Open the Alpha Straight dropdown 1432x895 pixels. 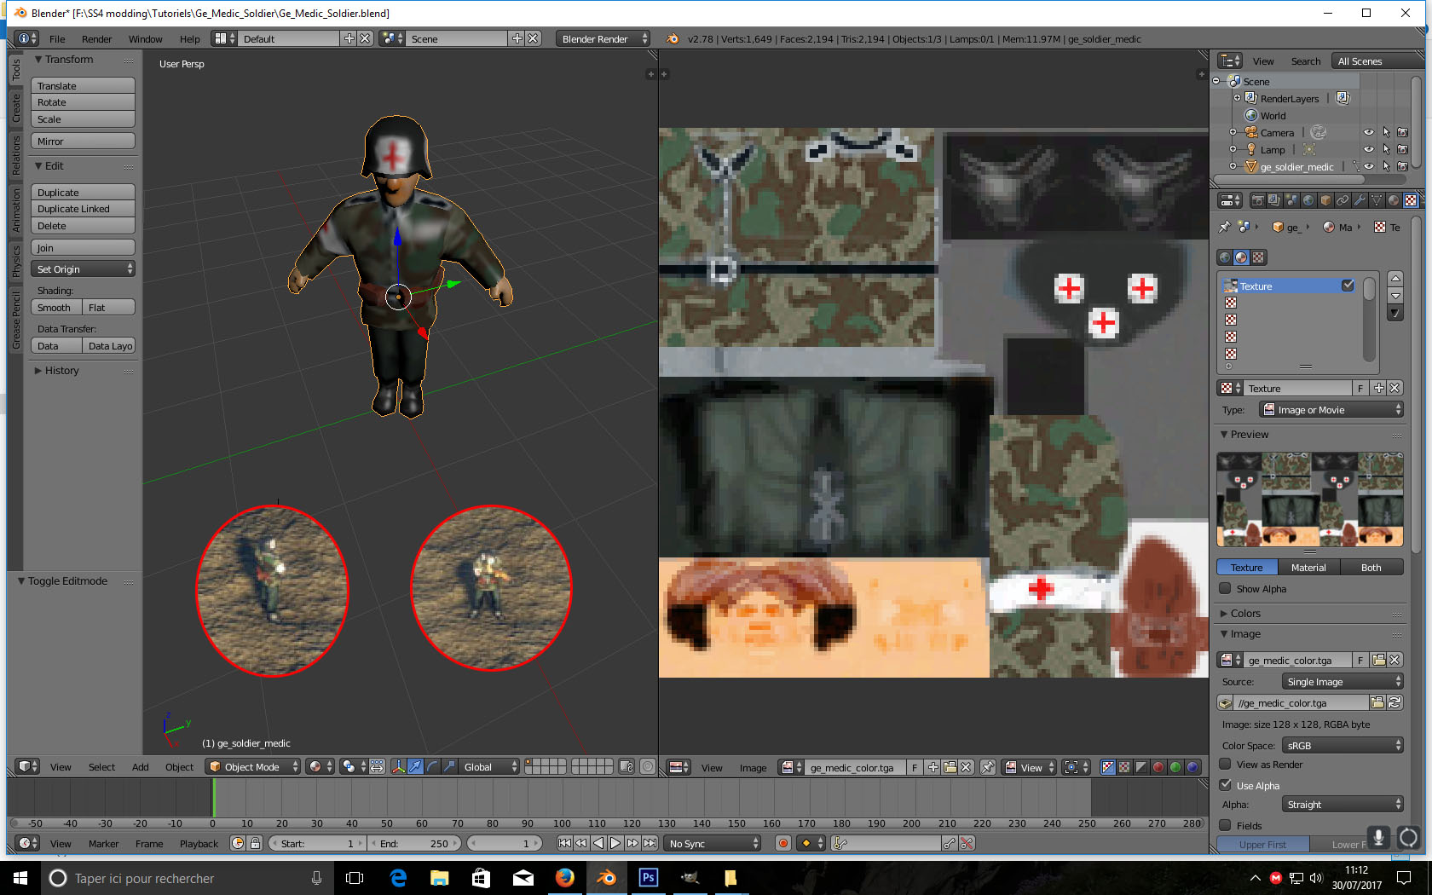1342,804
